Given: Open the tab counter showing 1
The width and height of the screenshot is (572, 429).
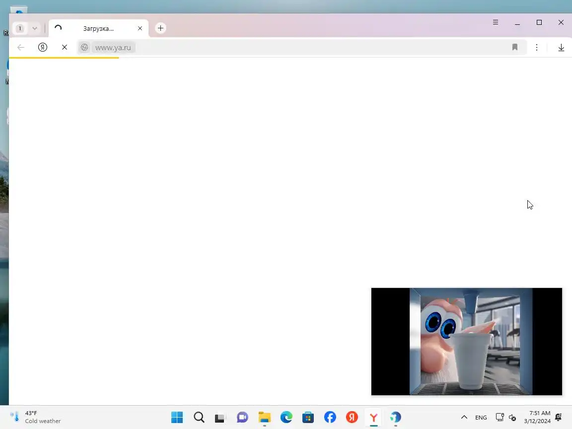Looking at the screenshot, I should (20, 28).
